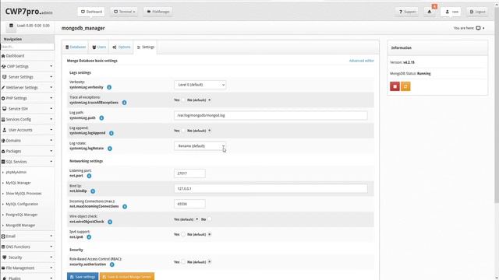Image resolution: width=499 pixels, height=280 pixels.
Task: Open FileManager from top bar
Action: (157, 12)
